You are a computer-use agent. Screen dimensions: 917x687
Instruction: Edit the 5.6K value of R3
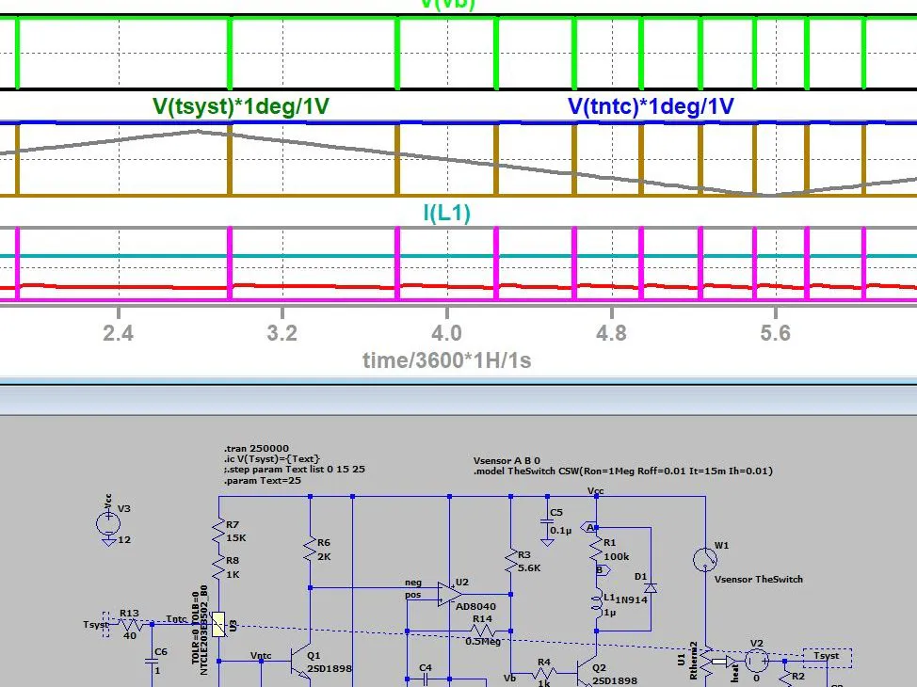click(x=529, y=567)
